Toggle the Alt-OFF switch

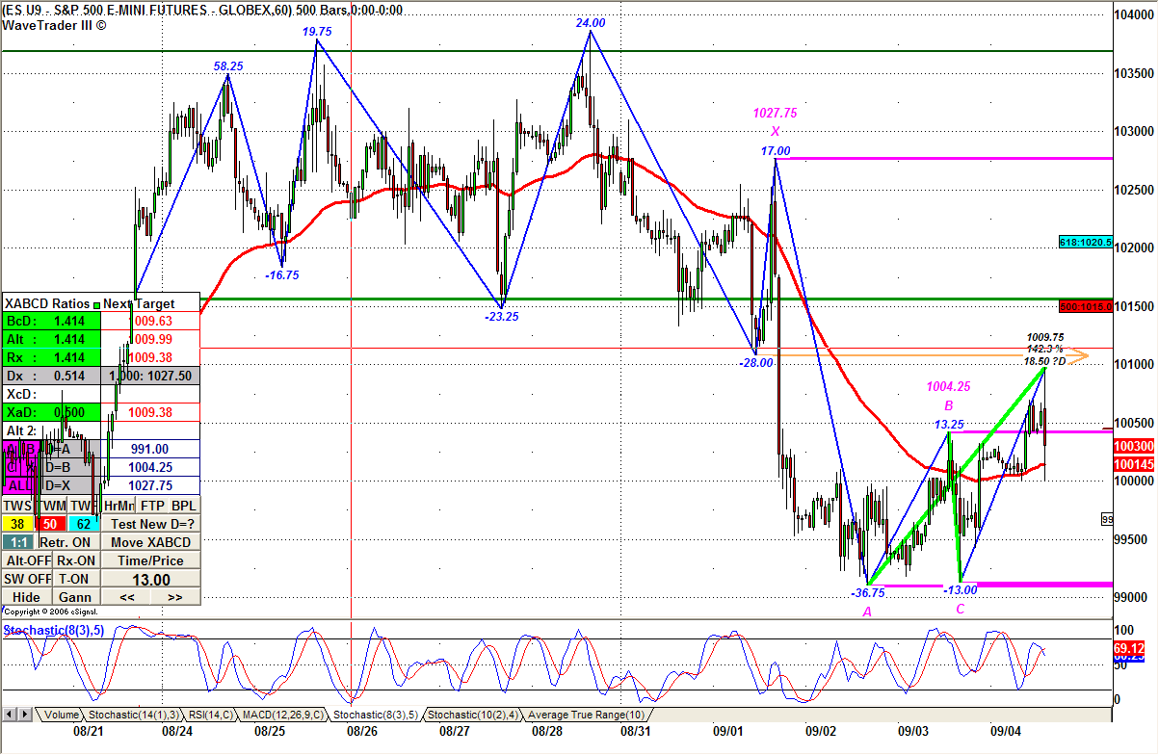(27, 560)
